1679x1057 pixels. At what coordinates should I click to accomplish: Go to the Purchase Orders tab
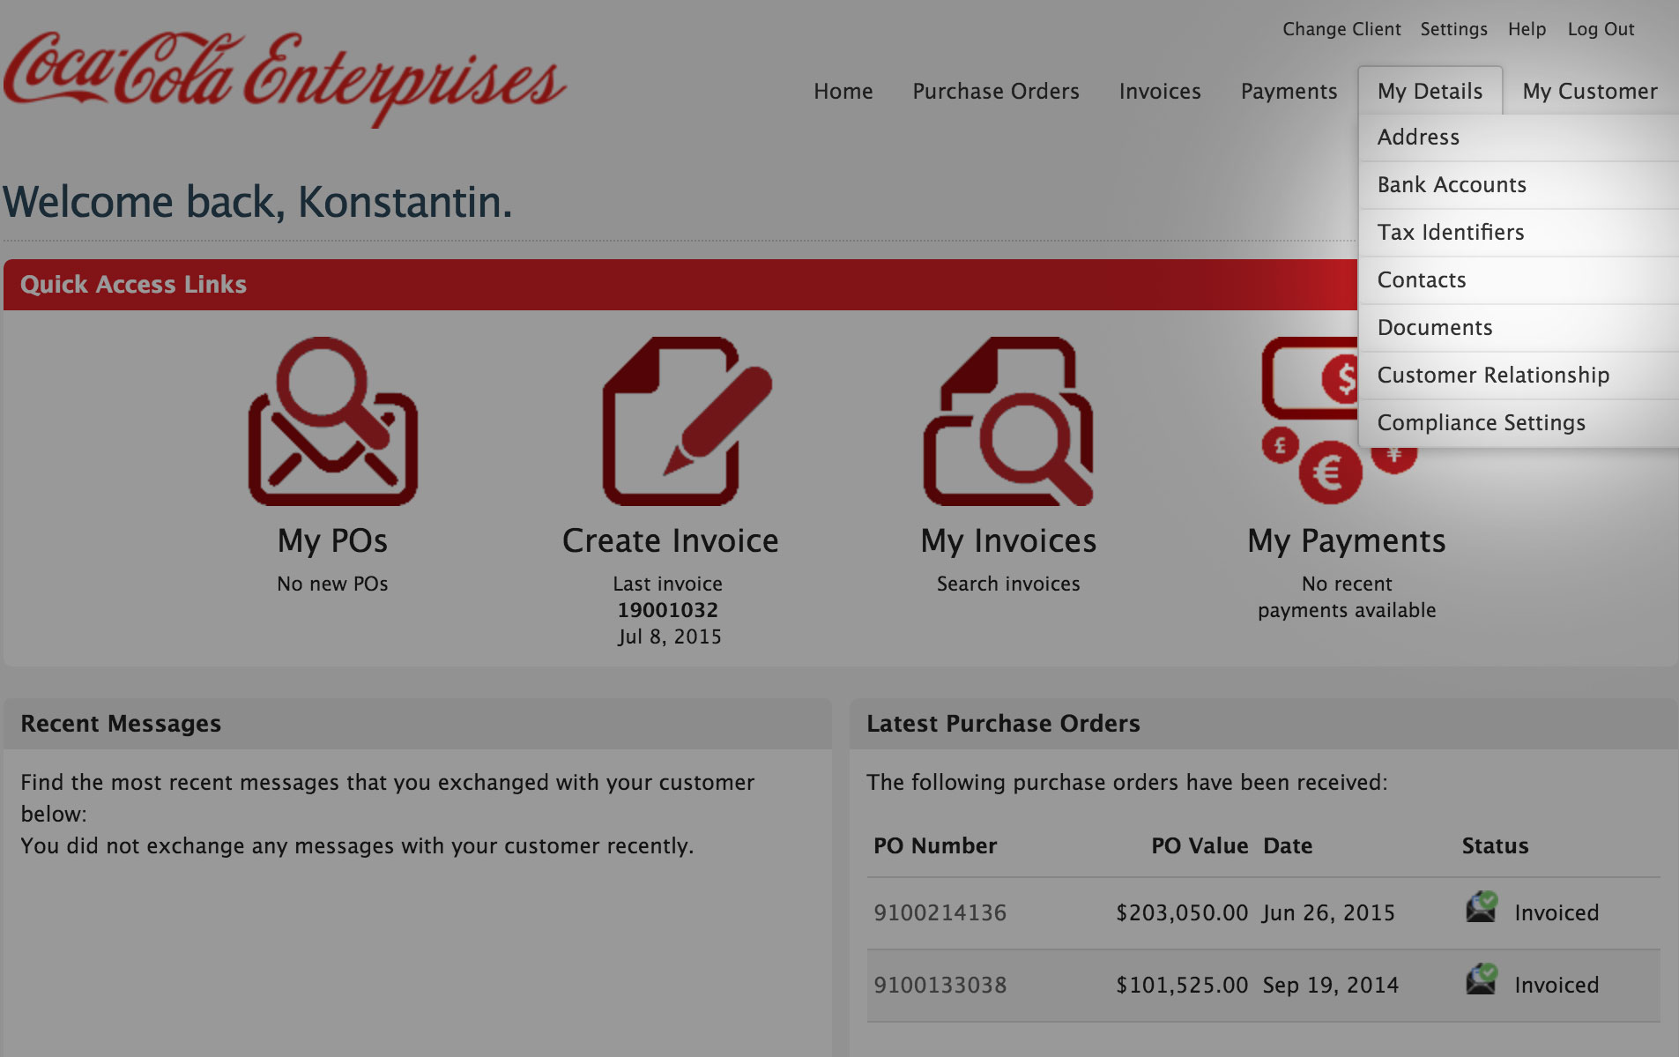click(x=996, y=91)
